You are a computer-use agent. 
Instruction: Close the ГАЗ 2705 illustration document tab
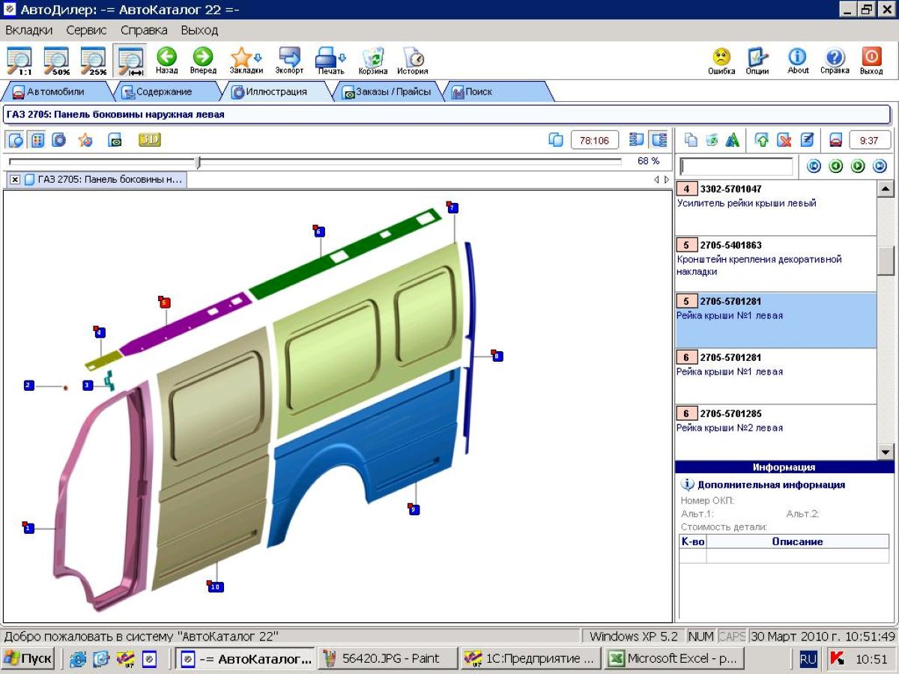(x=15, y=180)
